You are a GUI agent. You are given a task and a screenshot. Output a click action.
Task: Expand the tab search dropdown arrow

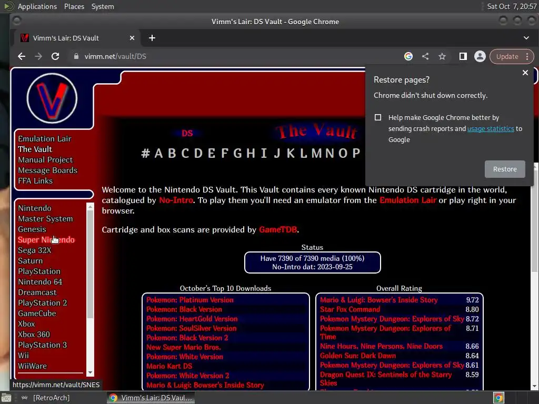(x=526, y=38)
